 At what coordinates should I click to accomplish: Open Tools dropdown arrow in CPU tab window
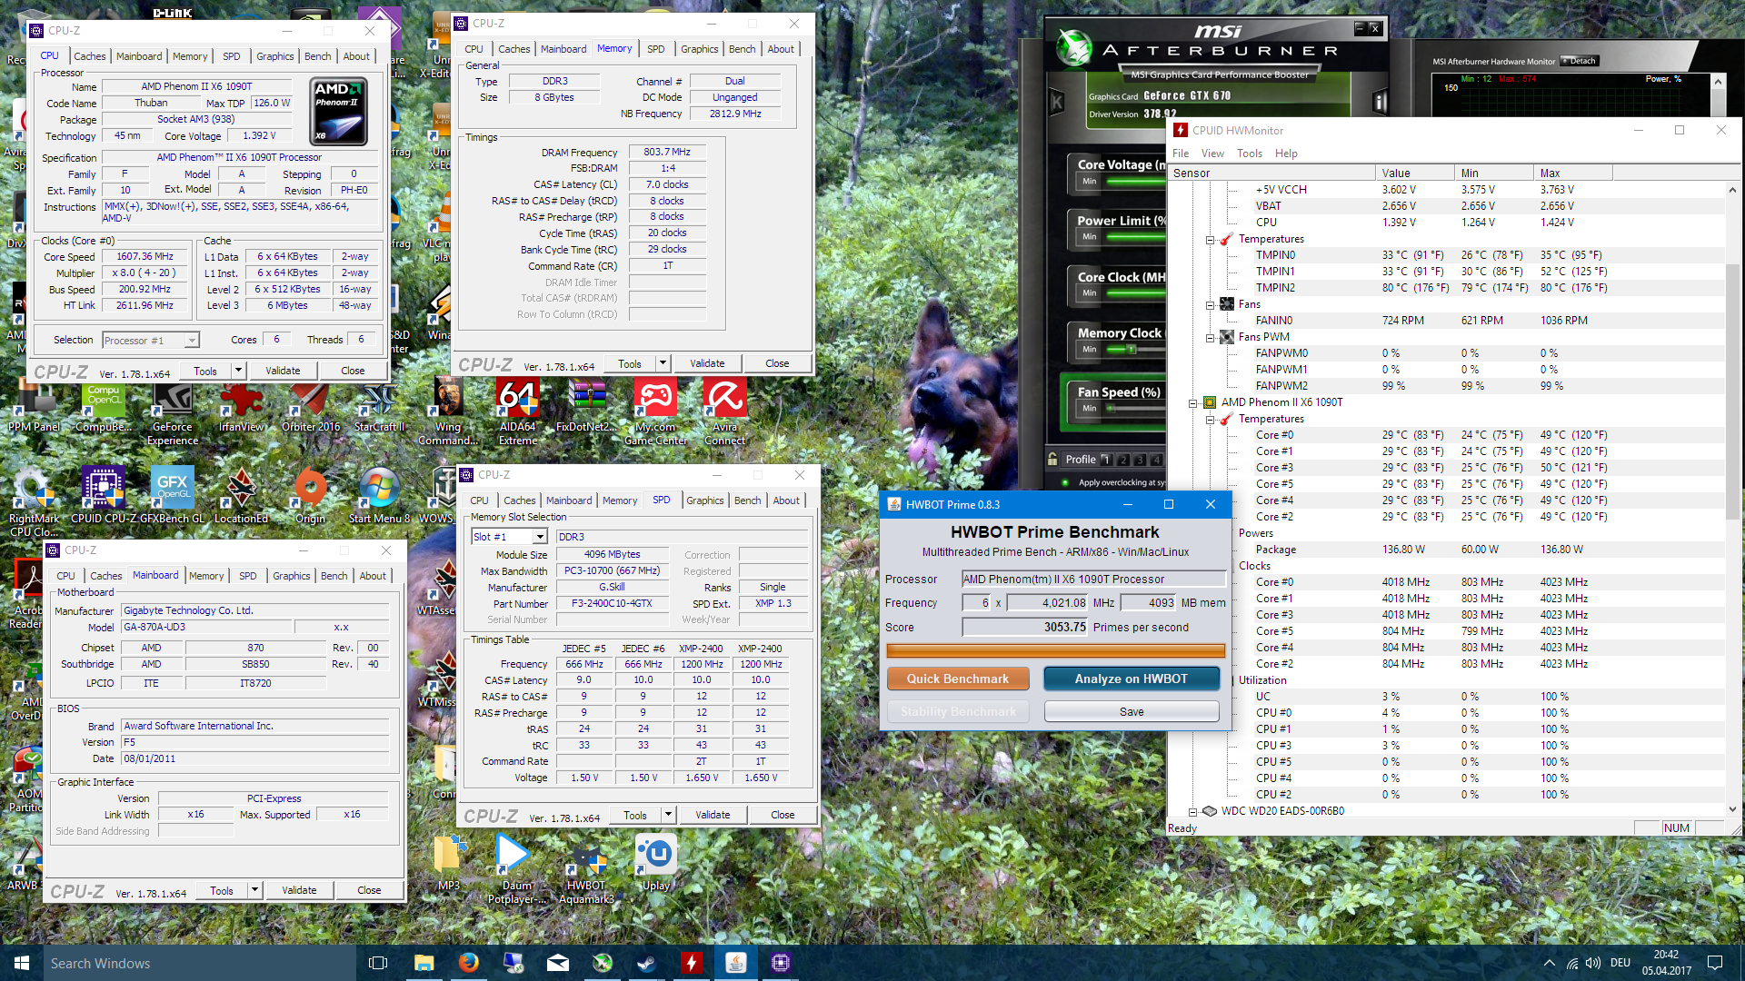tap(238, 371)
